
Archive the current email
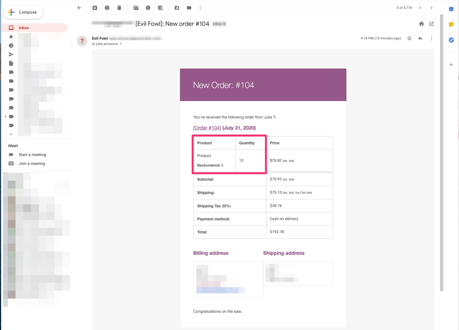tap(95, 8)
